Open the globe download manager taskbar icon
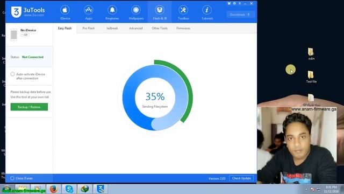This screenshot has height=194, width=344. click(x=85, y=189)
